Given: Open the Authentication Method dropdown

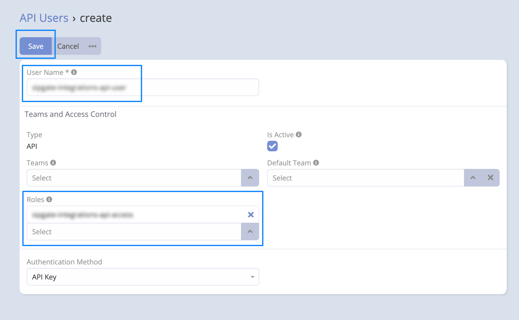Looking at the screenshot, I should [x=143, y=277].
